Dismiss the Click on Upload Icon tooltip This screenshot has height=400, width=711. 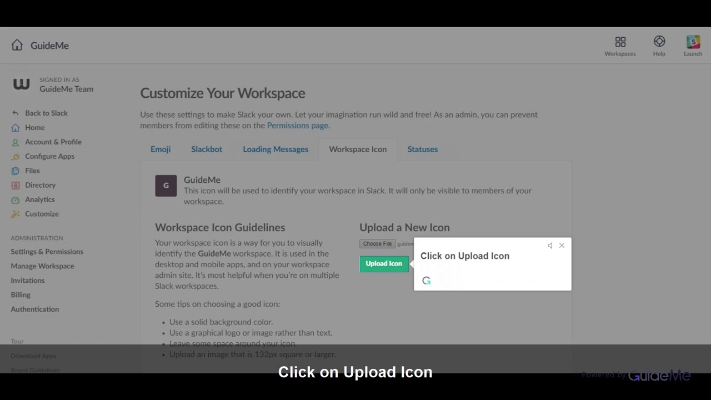(x=562, y=245)
